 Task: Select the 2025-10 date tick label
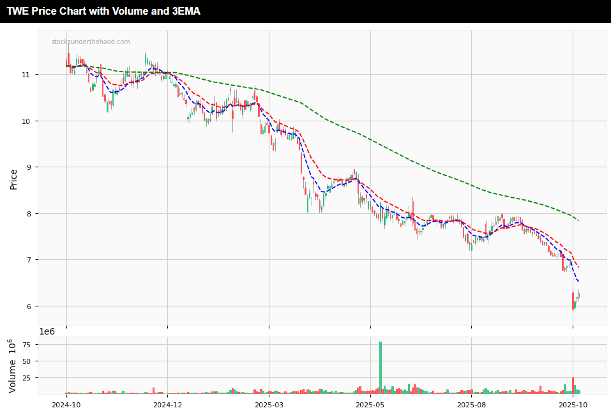coord(573,404)
